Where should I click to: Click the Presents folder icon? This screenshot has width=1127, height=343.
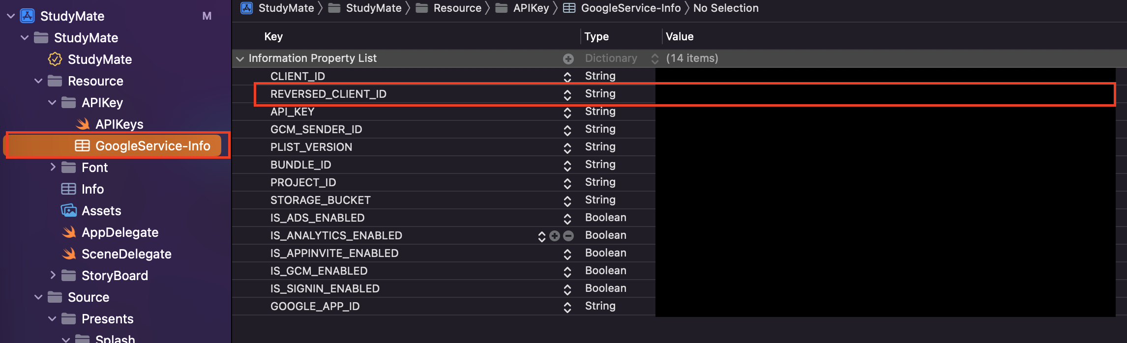[68, 318]
